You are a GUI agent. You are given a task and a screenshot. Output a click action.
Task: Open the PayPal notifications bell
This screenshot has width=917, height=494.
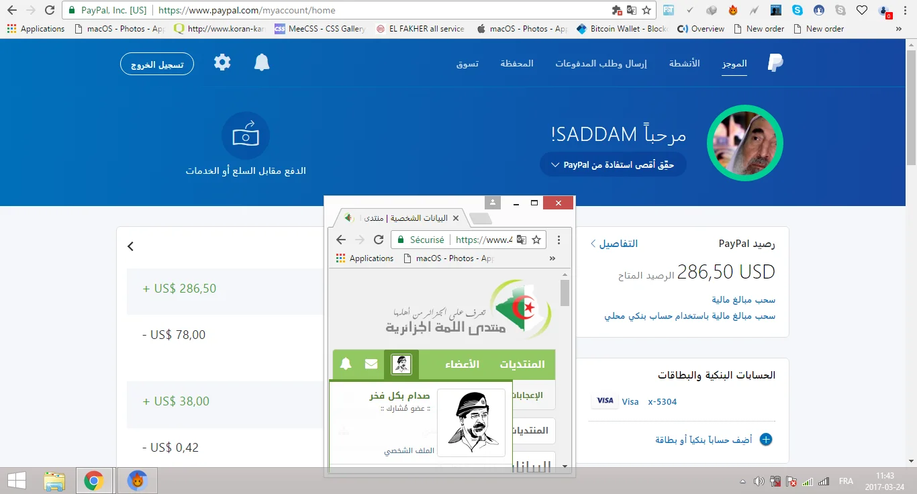[x=262, y=62]
